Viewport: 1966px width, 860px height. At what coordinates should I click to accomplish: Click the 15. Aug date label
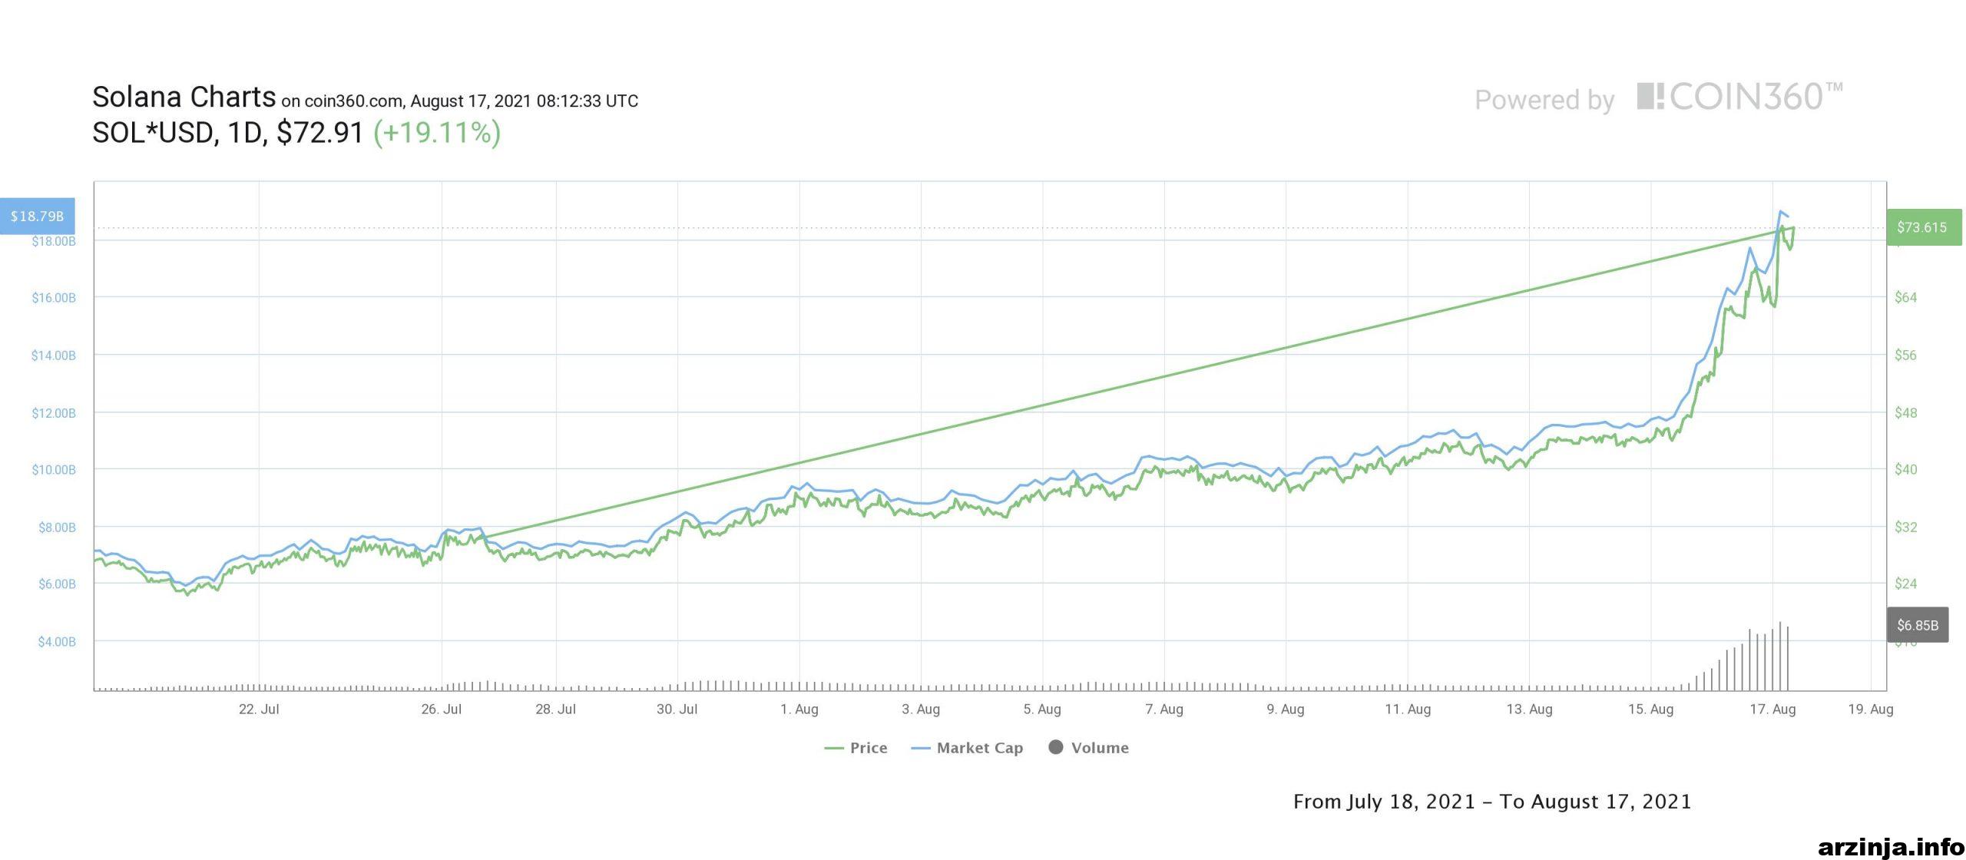(x=1650, y=709)
